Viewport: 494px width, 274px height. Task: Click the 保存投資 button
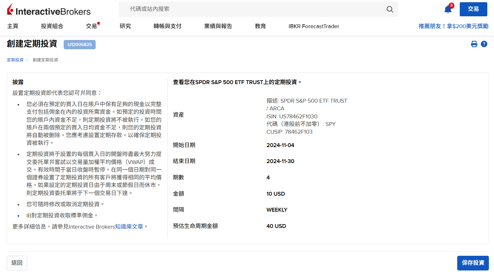pos(473,263)
